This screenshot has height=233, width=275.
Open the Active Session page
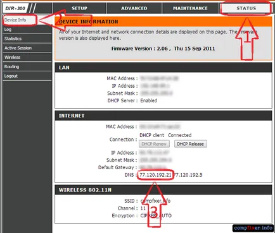[x=27, y=48]
